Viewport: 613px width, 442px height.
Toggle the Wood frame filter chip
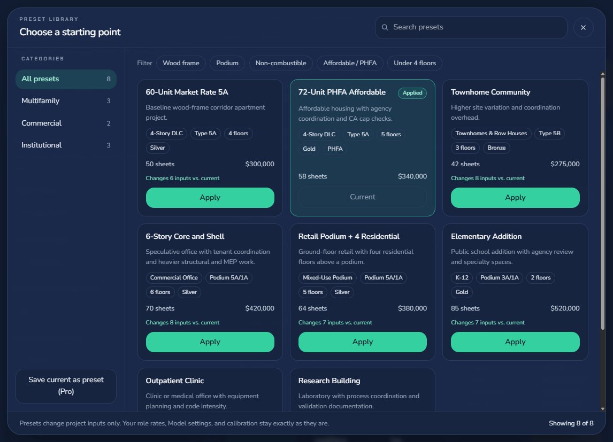(x=181, y=63)
